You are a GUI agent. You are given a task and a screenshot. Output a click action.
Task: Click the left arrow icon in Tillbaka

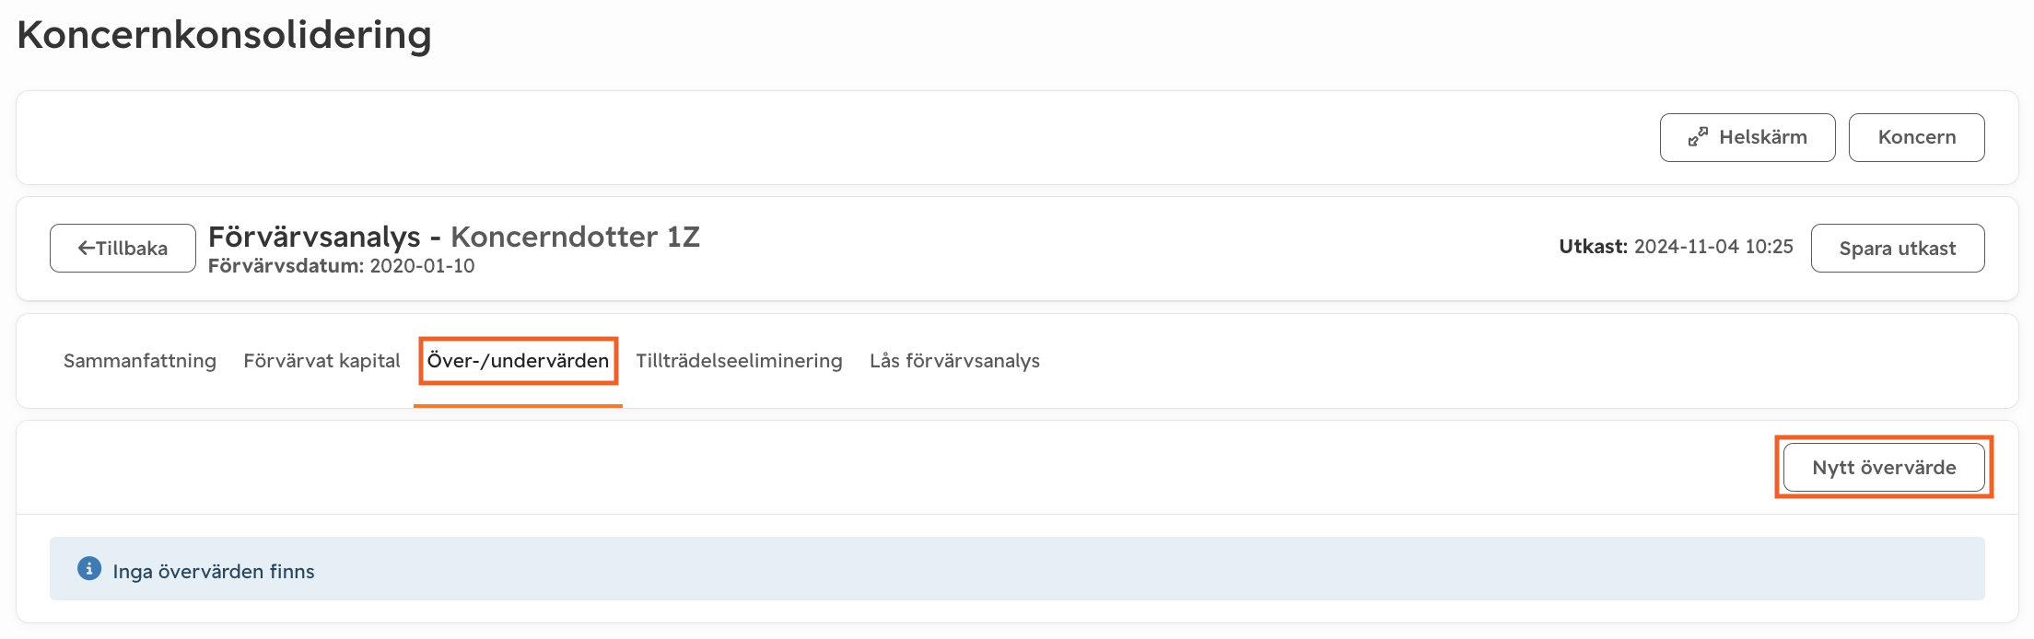tap(87, 249)
